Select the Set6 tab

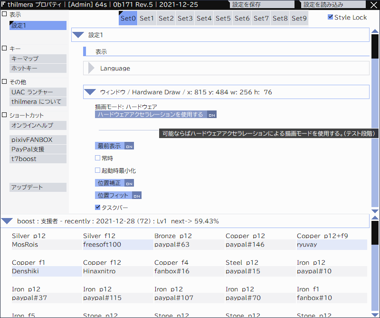(x=242, y=18)
